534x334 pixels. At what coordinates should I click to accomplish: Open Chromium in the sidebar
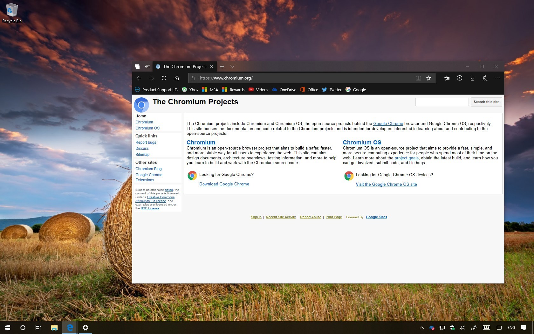tap(144, 122)
